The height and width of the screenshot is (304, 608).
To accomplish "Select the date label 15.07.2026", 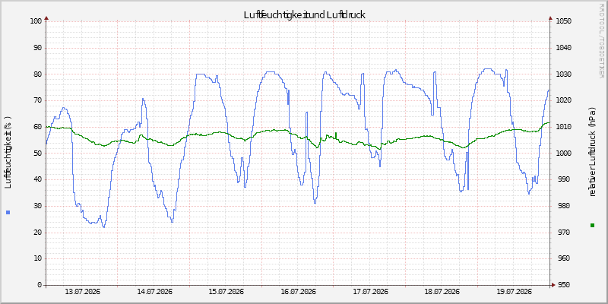I will 226,292.
